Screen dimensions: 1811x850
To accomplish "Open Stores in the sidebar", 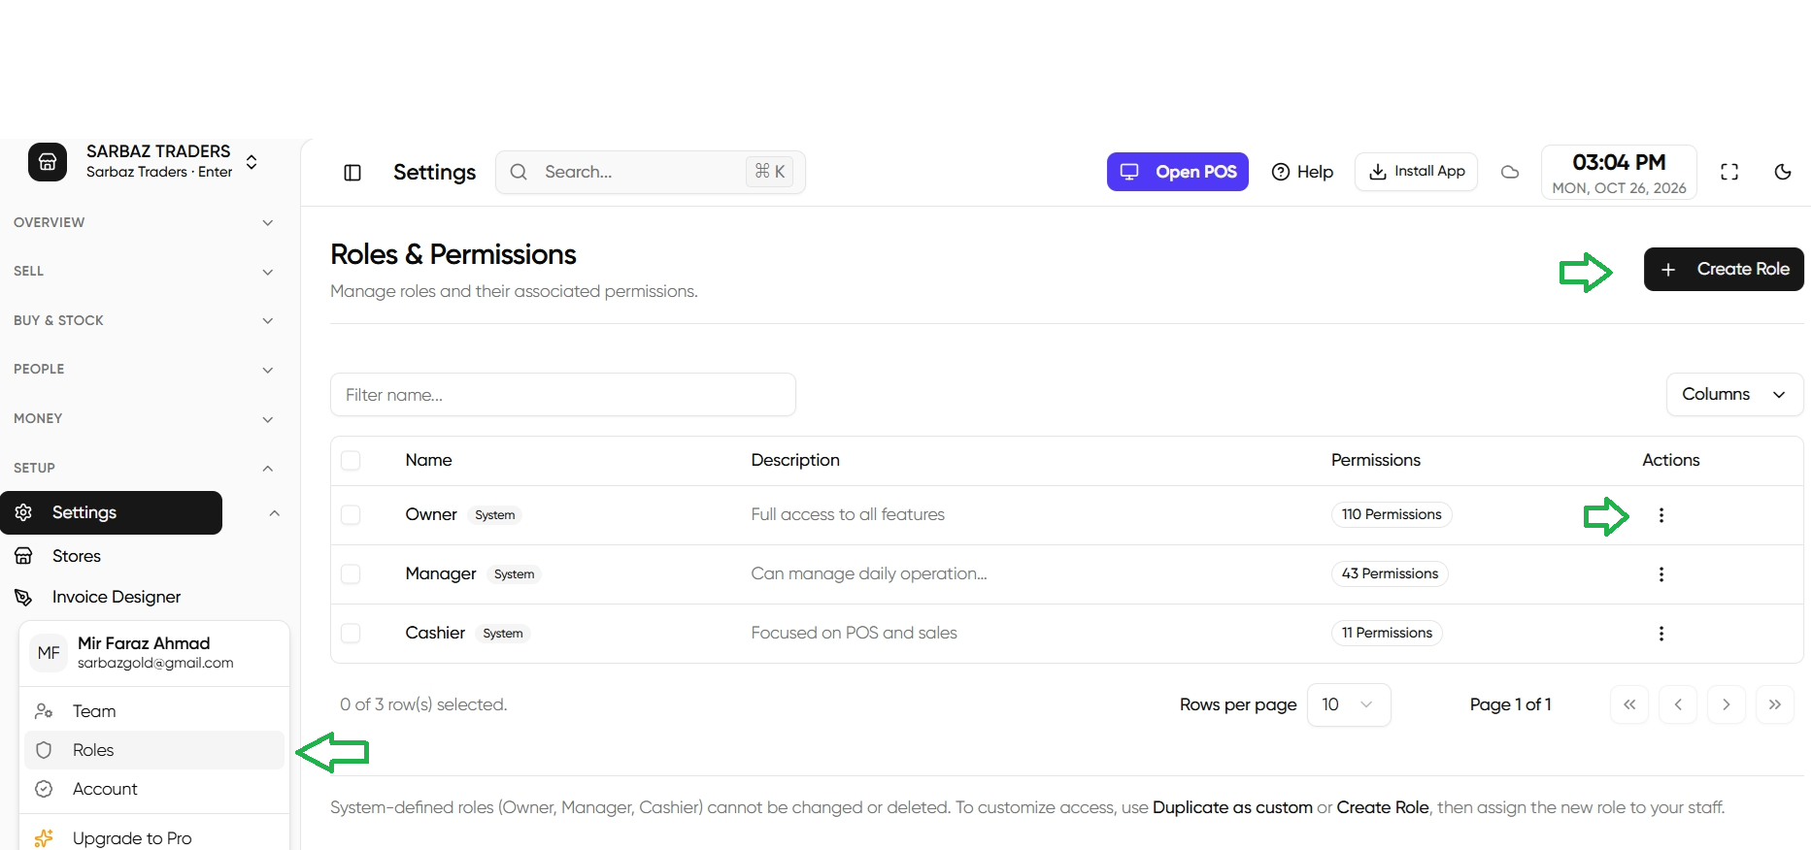I will pyautogui.click(x=77, y=556).
